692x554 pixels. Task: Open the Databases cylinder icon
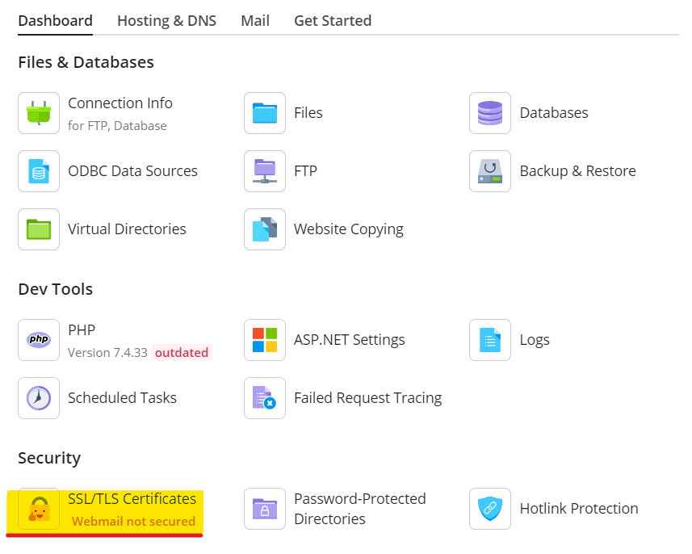490,113
